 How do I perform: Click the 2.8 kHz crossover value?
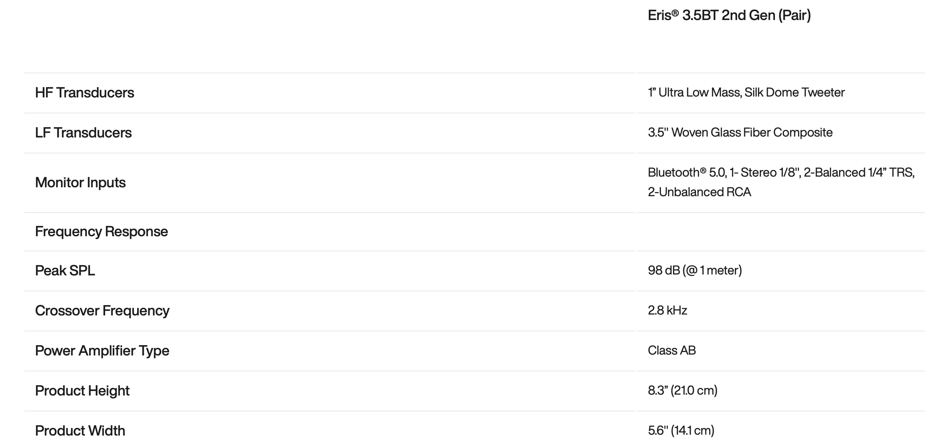pos(668,311)
